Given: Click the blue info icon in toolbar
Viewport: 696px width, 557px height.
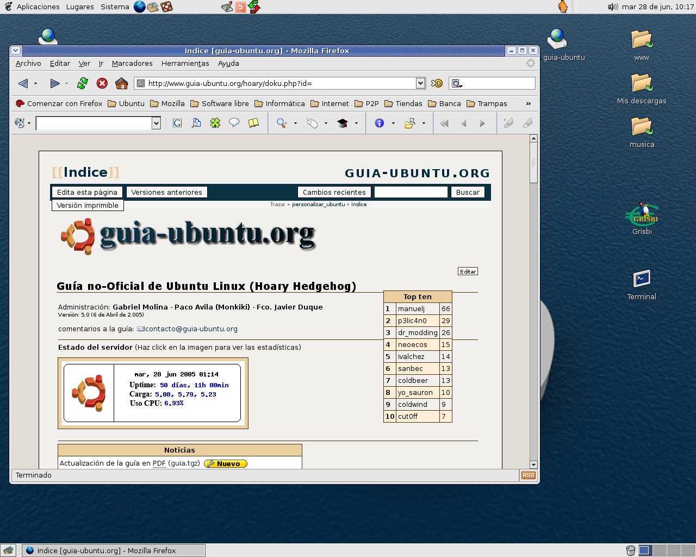Looking at the screenshot, I should point(380,123).
